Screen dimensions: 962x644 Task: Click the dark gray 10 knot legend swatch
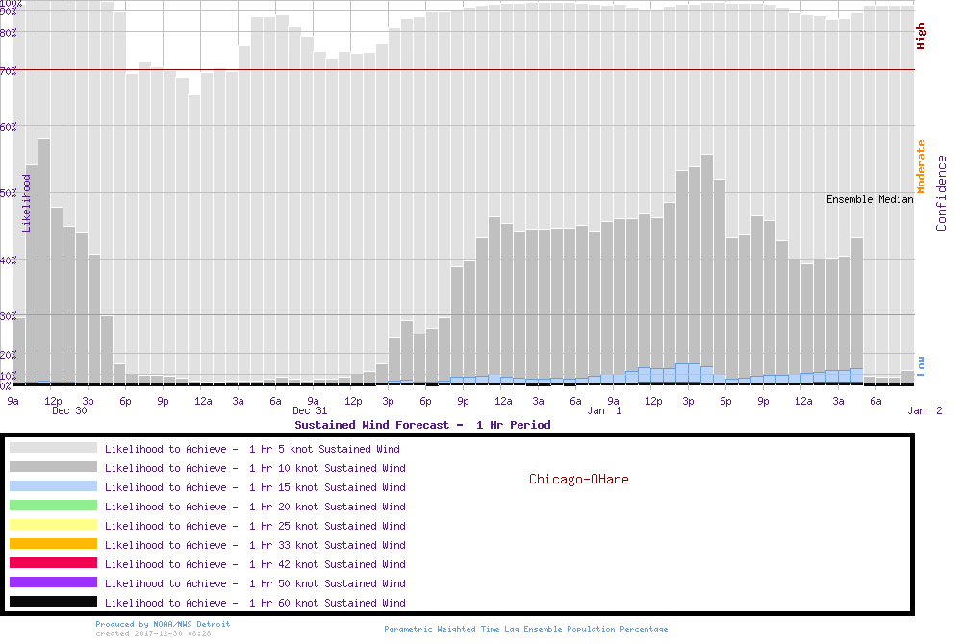tap(53, 467)
